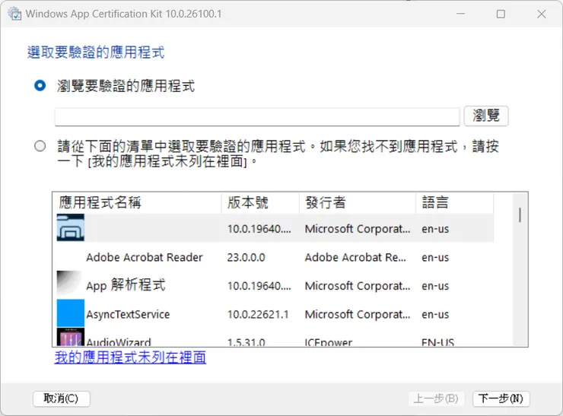Click en-us language in Adobe Acrobat row
Screen dimensions: 563x416
click(435, 257)
